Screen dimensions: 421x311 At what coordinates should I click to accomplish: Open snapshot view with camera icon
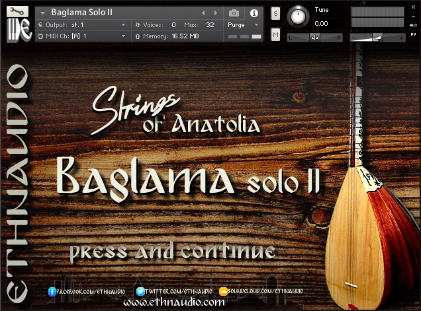234,13
